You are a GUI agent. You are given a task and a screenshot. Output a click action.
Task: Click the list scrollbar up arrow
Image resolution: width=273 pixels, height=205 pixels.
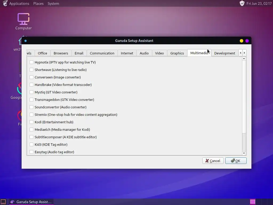coord(244,58)
